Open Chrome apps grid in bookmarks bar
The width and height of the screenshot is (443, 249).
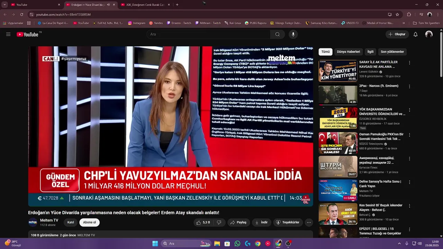(29, 23)
